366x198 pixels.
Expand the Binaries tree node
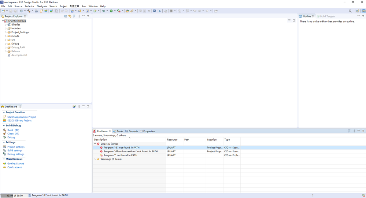coord(6,24)
